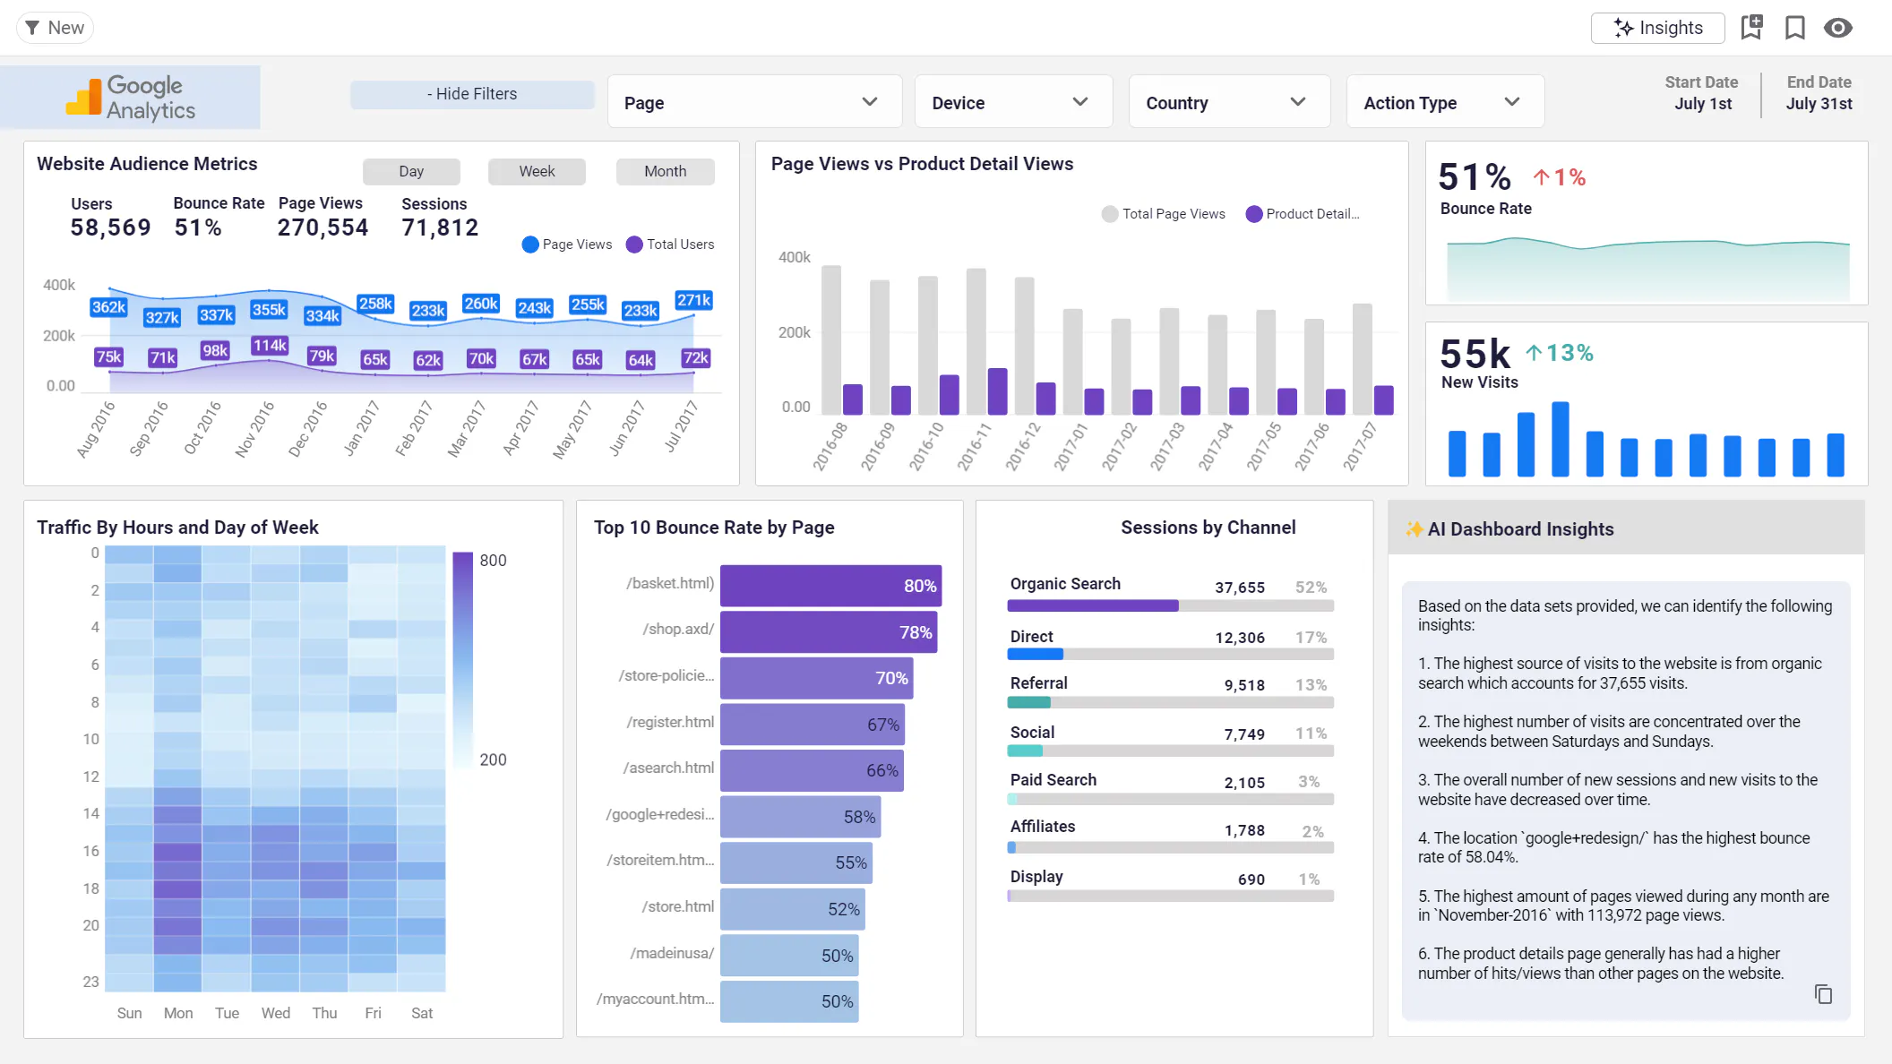
Task: Toggle the Total Page Views legend item
Action: click(1163, 214)
